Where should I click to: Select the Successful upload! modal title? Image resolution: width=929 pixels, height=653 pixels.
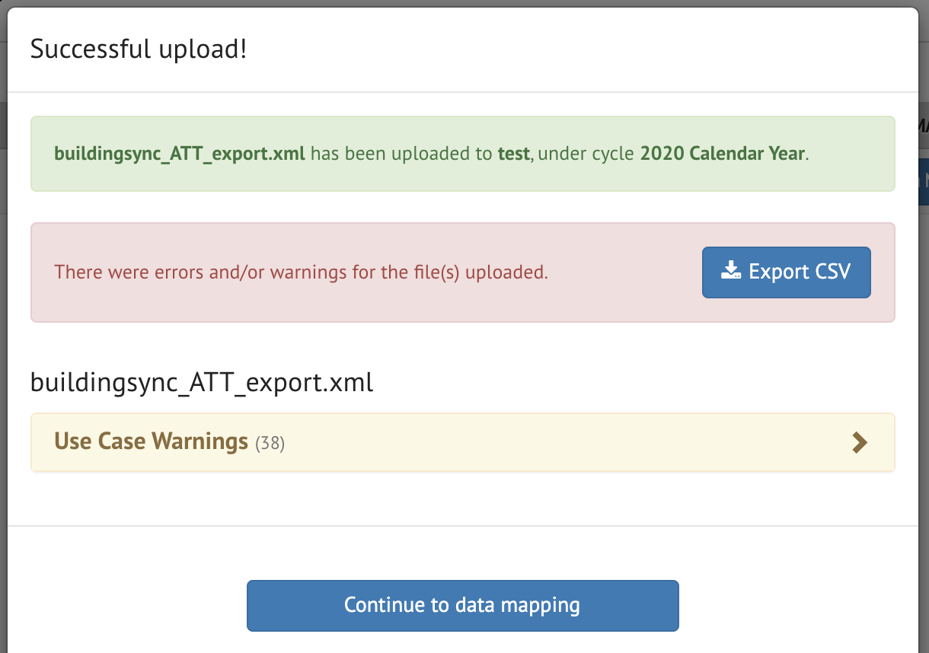point(139,47)
